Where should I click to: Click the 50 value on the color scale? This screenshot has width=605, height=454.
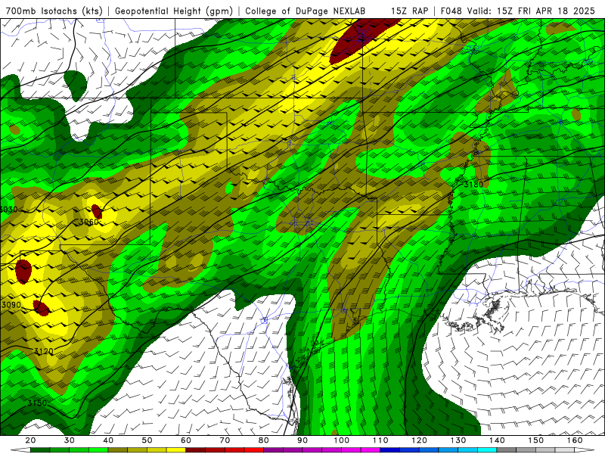click(x=147, y=440)
